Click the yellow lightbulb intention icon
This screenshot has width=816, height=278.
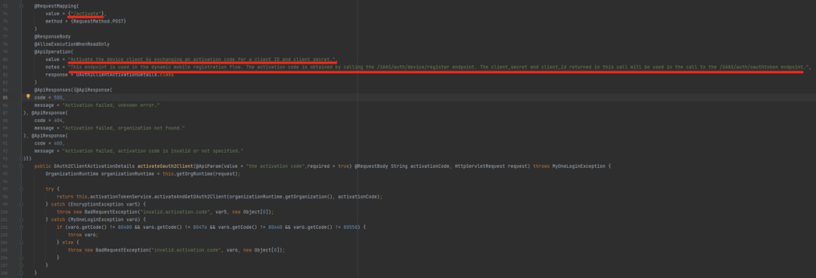tap(28, 96)
